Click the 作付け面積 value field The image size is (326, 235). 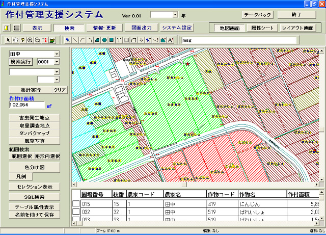[x=26, y=105]
